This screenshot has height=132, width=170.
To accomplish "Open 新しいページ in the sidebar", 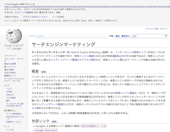I will [10, 67].
